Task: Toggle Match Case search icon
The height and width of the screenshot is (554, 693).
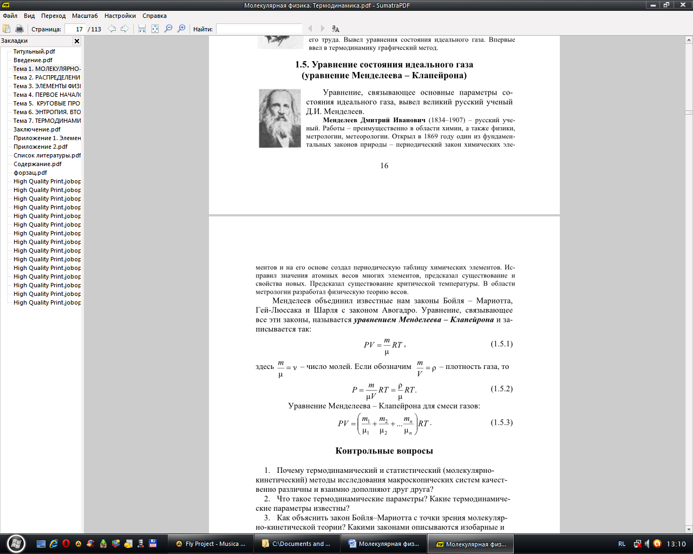Action: 336,29
